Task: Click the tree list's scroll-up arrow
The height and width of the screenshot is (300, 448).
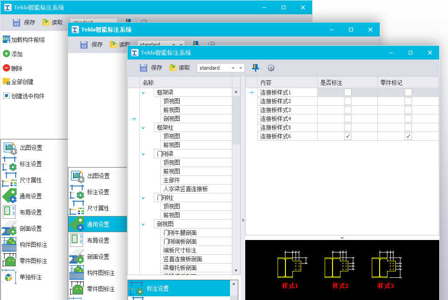Action: (x=236, y=92)
